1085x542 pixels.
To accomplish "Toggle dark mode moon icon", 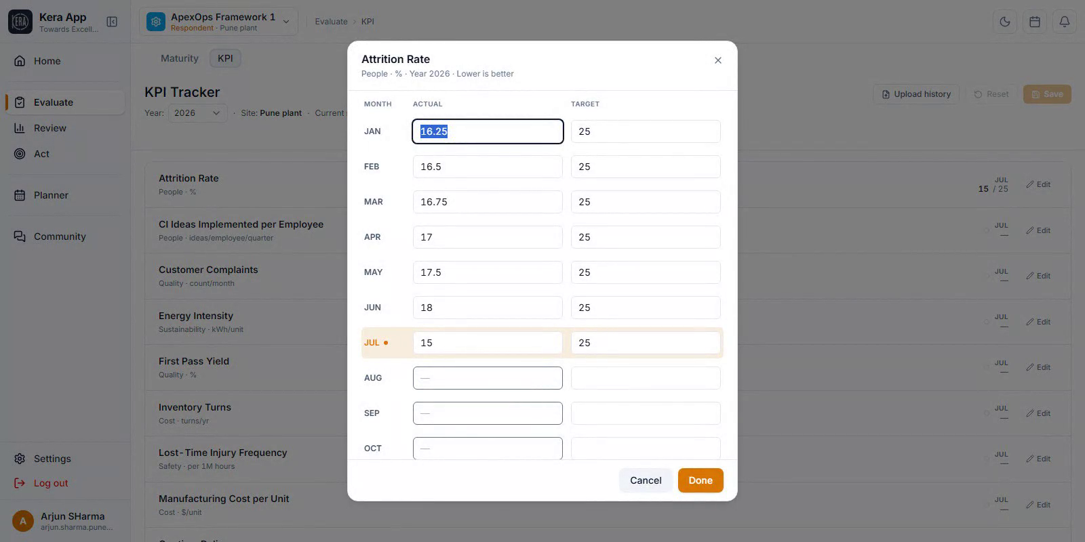I will coord(1005,22).
